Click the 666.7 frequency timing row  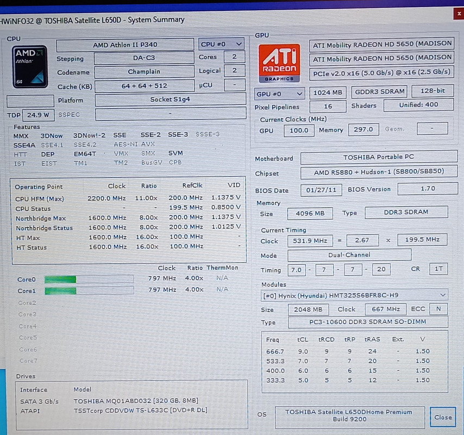[x=348, y=351]
